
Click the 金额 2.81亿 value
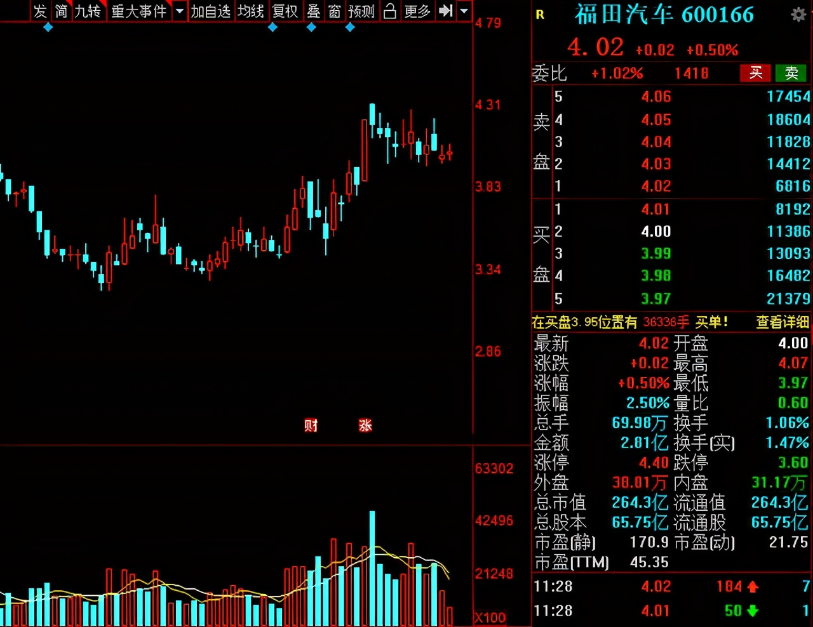tap(643, 442)
